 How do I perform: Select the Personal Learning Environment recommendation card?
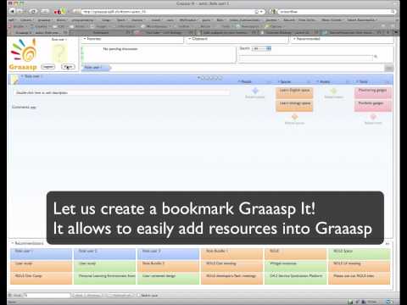(x=105, y=279)
